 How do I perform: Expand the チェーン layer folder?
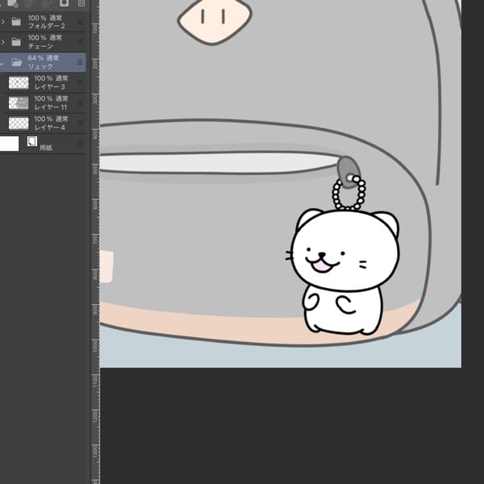tap(3, 42)
